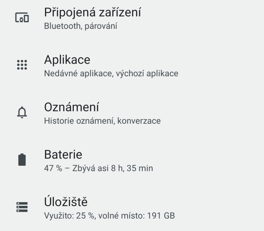Tap the word 'Bluetooth' under connected devices
Screen dimensions: 264x231
(62, 26)
